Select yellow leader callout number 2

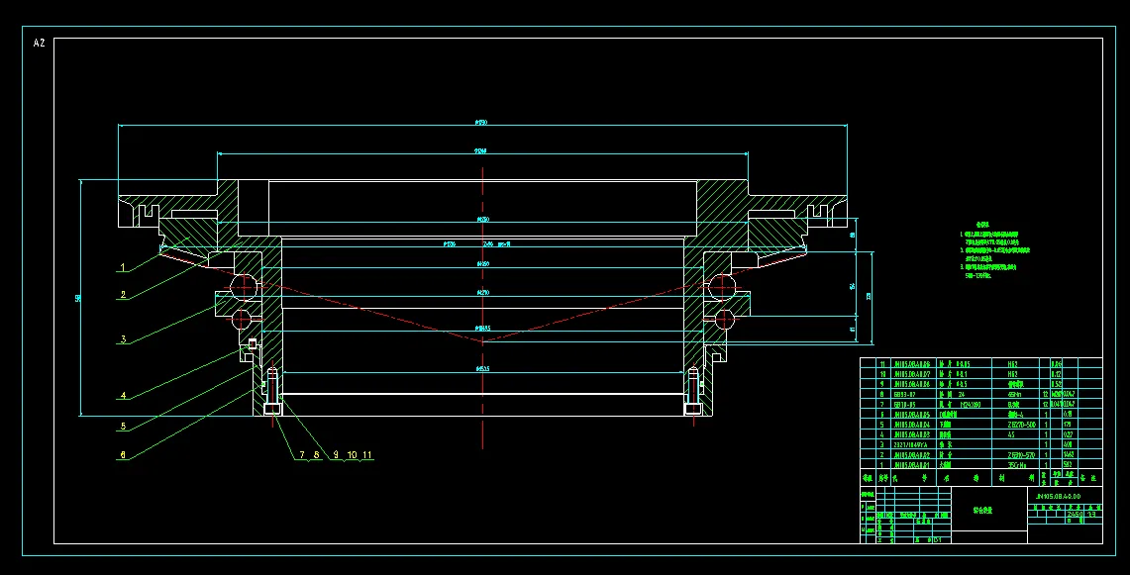click(123, 295)
